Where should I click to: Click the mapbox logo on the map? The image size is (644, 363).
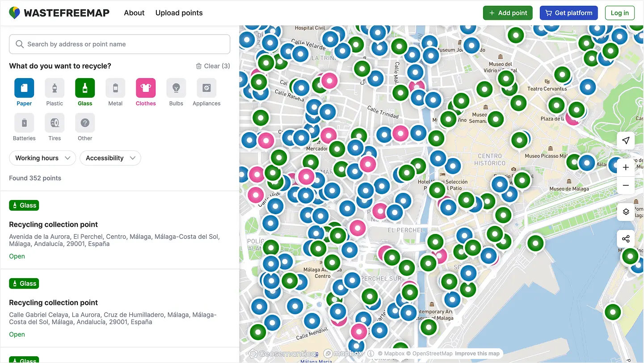(x=343, y=354)
